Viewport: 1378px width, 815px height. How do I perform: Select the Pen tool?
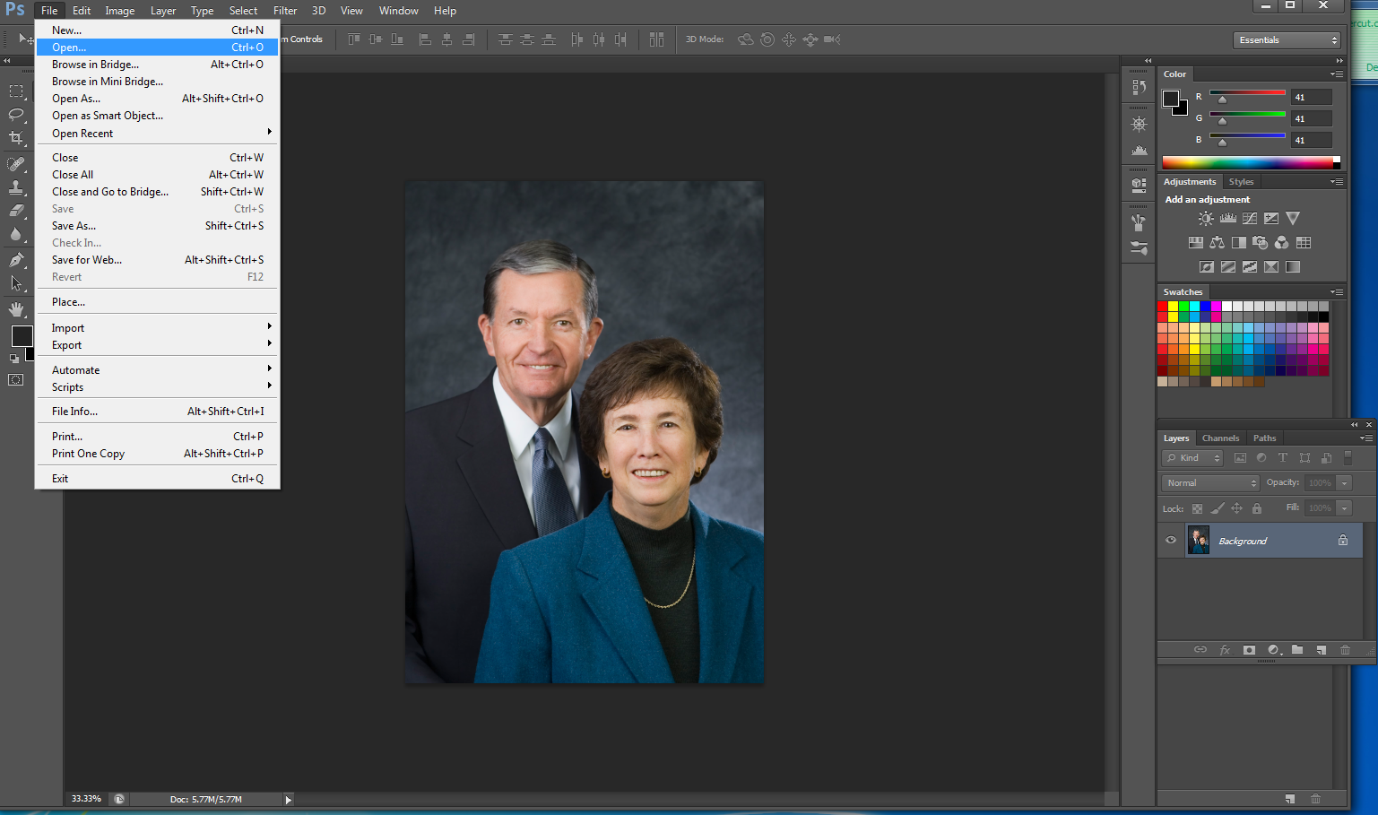click(x=16, y=260)
